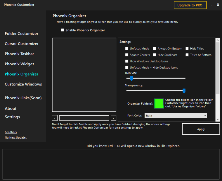Click the Upgrade to PRO button
This screenshot has height=181, width=222.
point(190,5)
